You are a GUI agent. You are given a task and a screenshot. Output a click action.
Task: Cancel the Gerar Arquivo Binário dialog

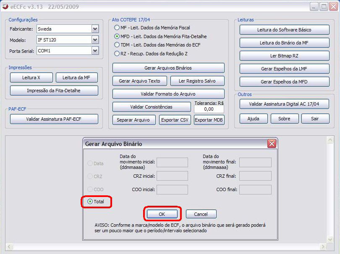click(201, 214)
